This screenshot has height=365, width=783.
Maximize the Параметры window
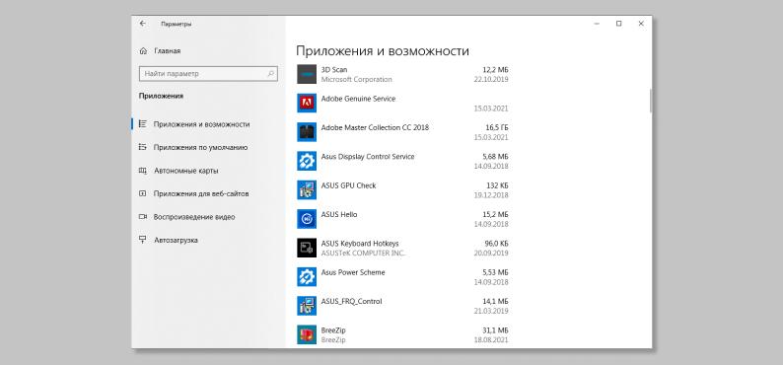[618, 24]
